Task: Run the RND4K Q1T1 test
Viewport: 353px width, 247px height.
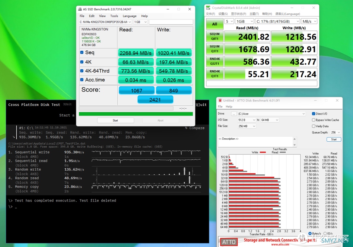Action: pos(215,74)
